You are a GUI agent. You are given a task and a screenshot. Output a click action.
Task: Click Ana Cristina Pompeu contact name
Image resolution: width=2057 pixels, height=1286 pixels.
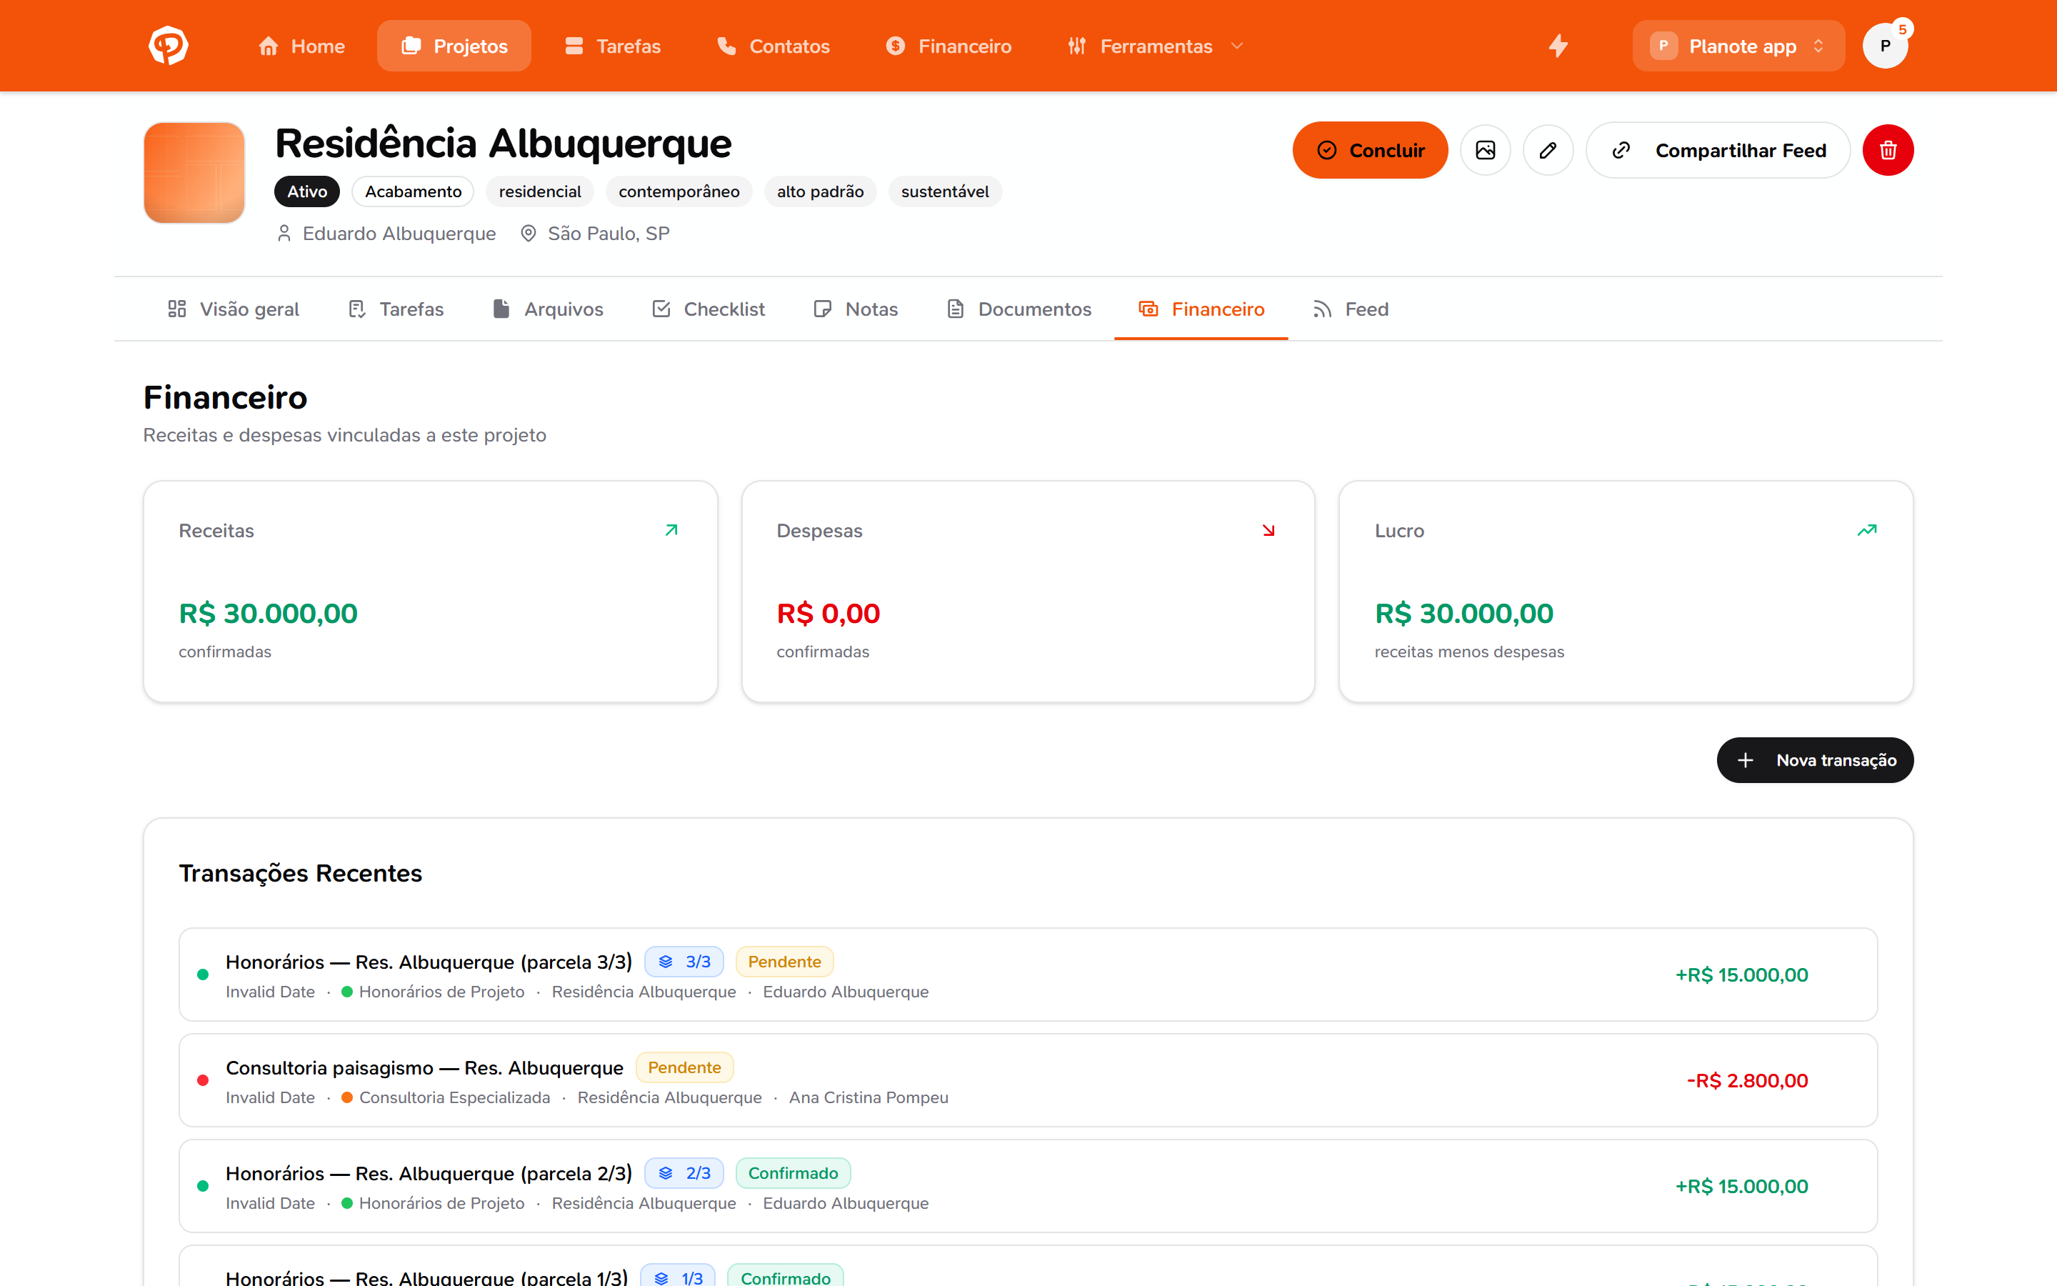(x=868, y=1097)
